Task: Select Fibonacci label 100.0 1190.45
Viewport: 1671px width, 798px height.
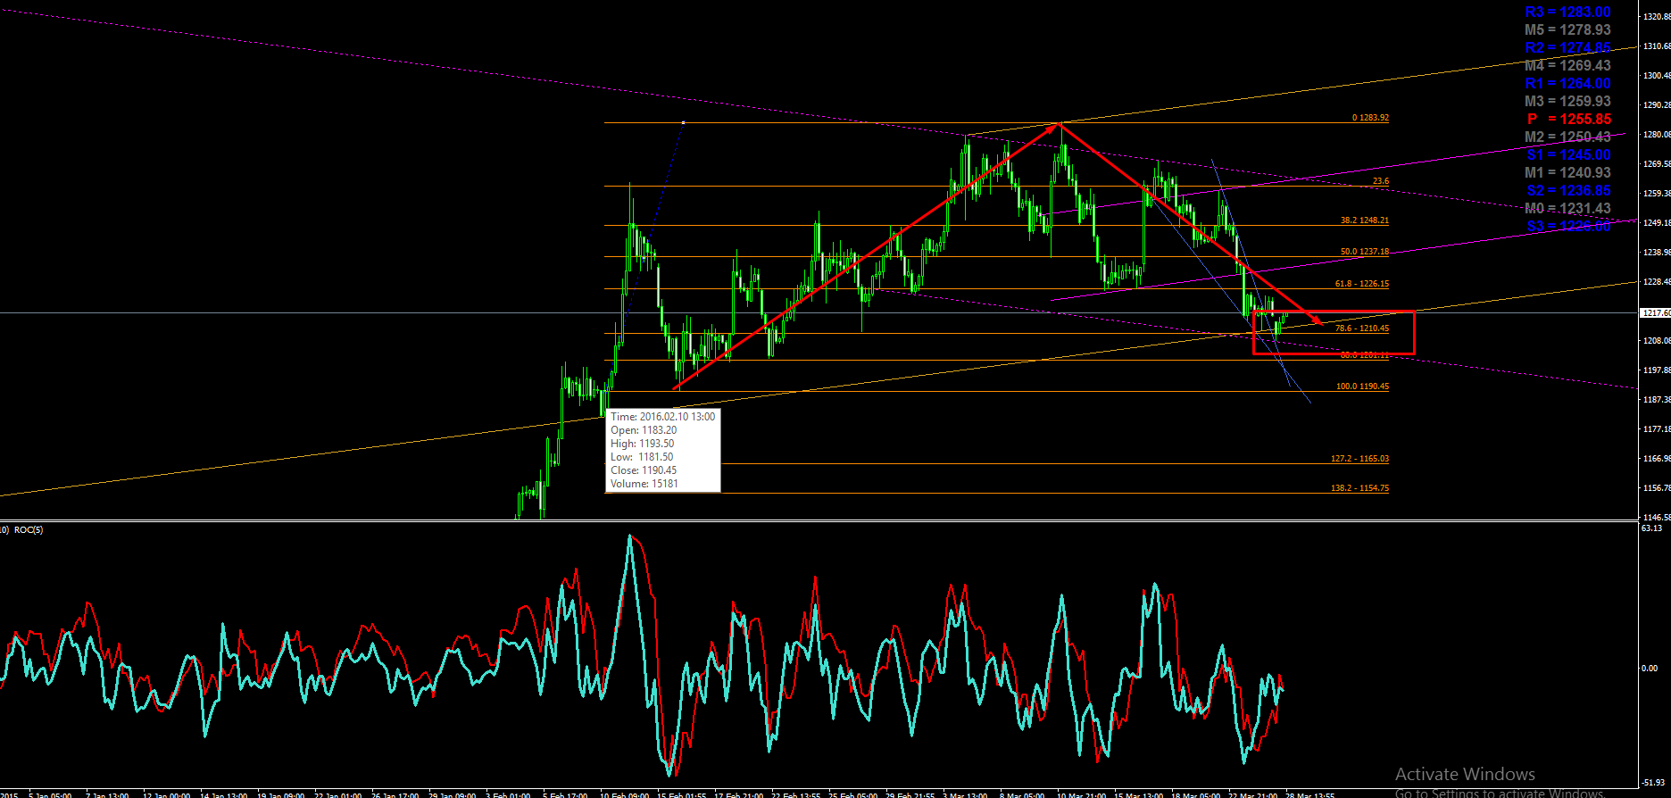Action: click(x=1362, y=387)
